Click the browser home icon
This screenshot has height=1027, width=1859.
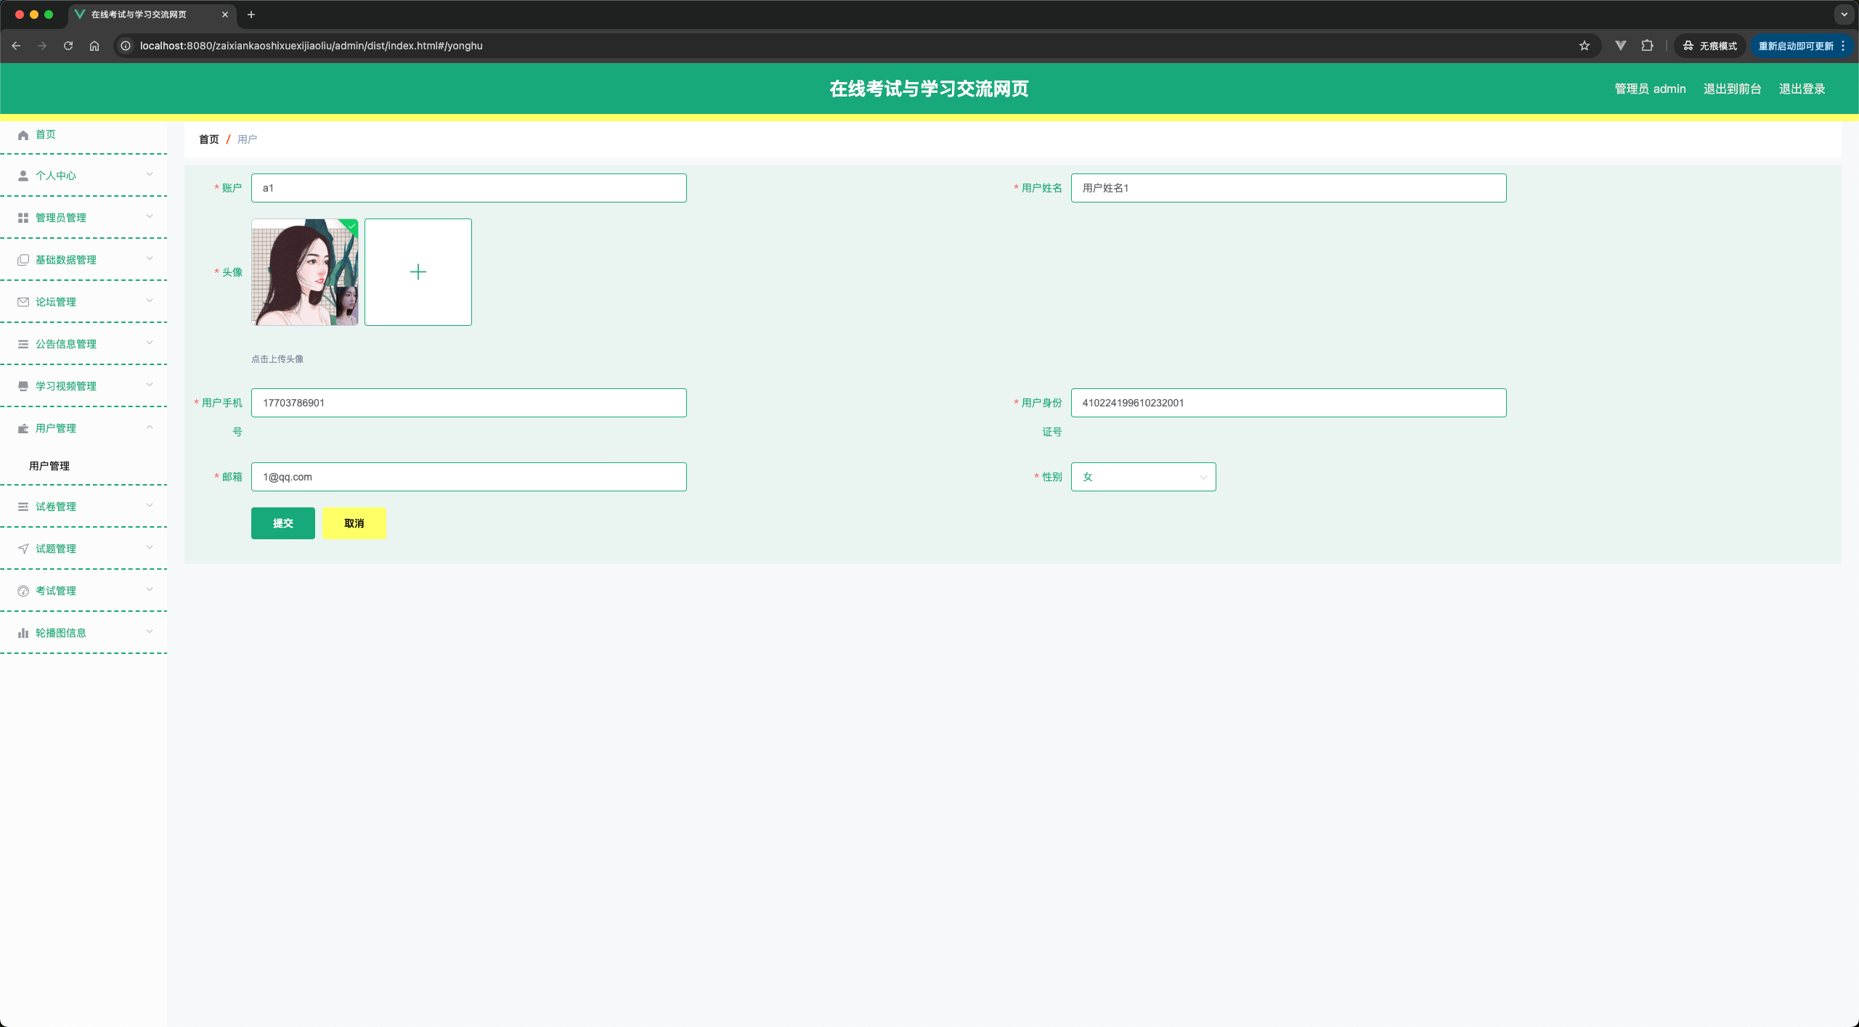click(94, 46)
